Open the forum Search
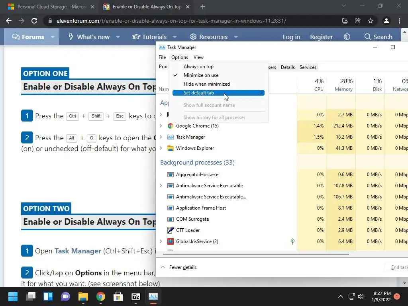Screen dimensions: 408x306 tap(379, 37)
